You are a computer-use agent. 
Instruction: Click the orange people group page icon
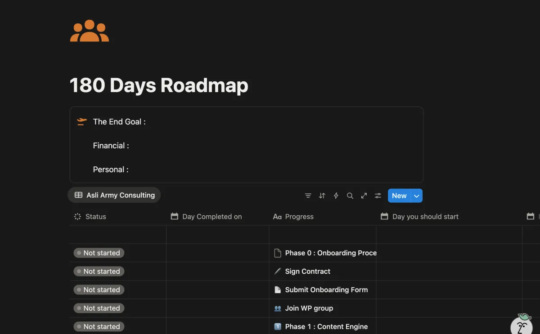tap(89, 31)
